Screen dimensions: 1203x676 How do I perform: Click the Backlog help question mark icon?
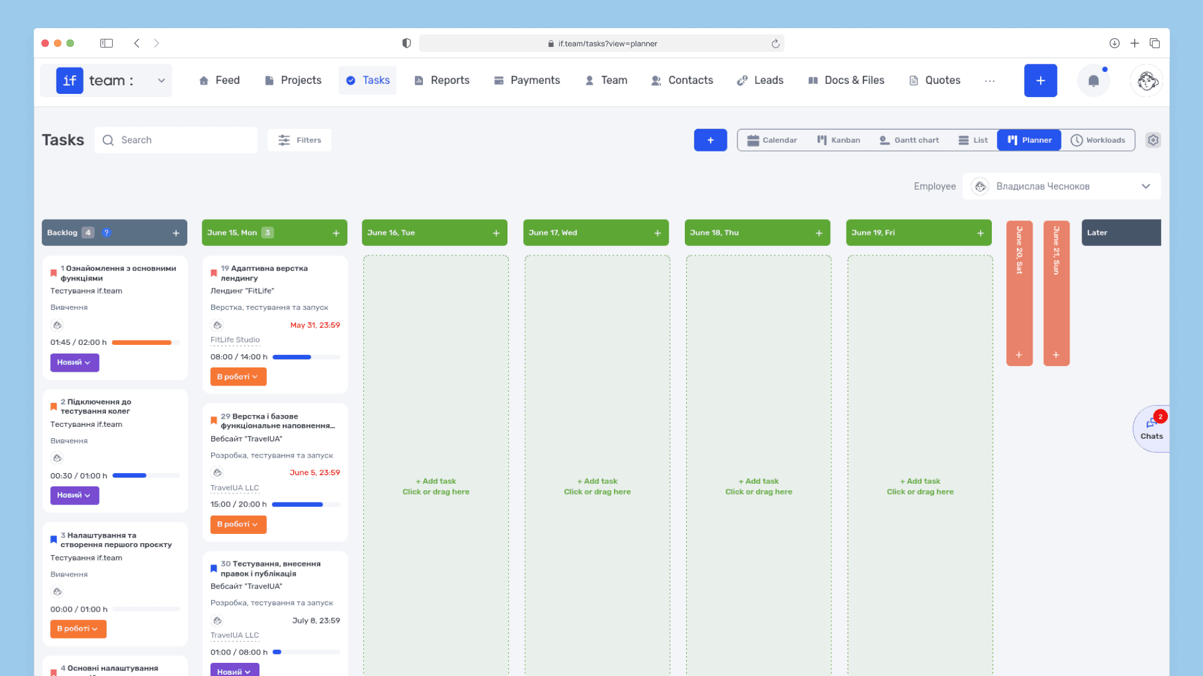tap(107, 233)
